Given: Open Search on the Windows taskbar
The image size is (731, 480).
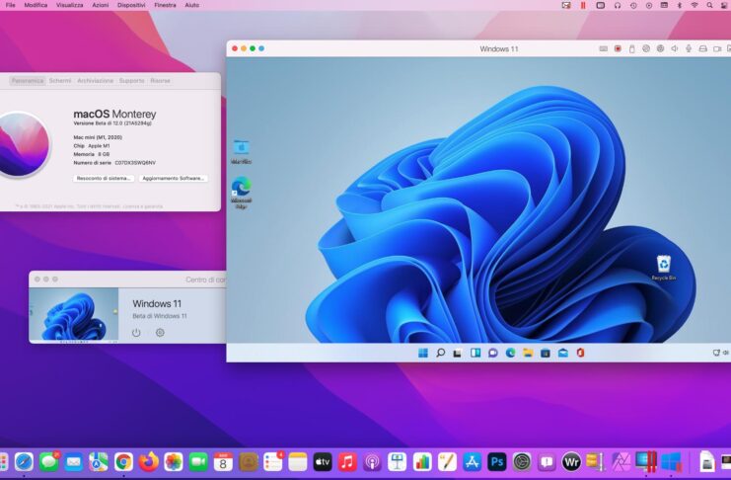Looking at the screenshot, I should click(440, 353).
